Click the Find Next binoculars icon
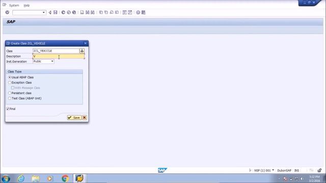 [x=93, y=12]
